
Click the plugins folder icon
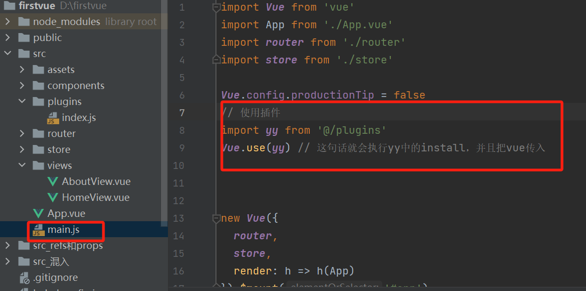[38, 102]
